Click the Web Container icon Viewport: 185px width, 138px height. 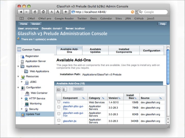pos(27,94)
